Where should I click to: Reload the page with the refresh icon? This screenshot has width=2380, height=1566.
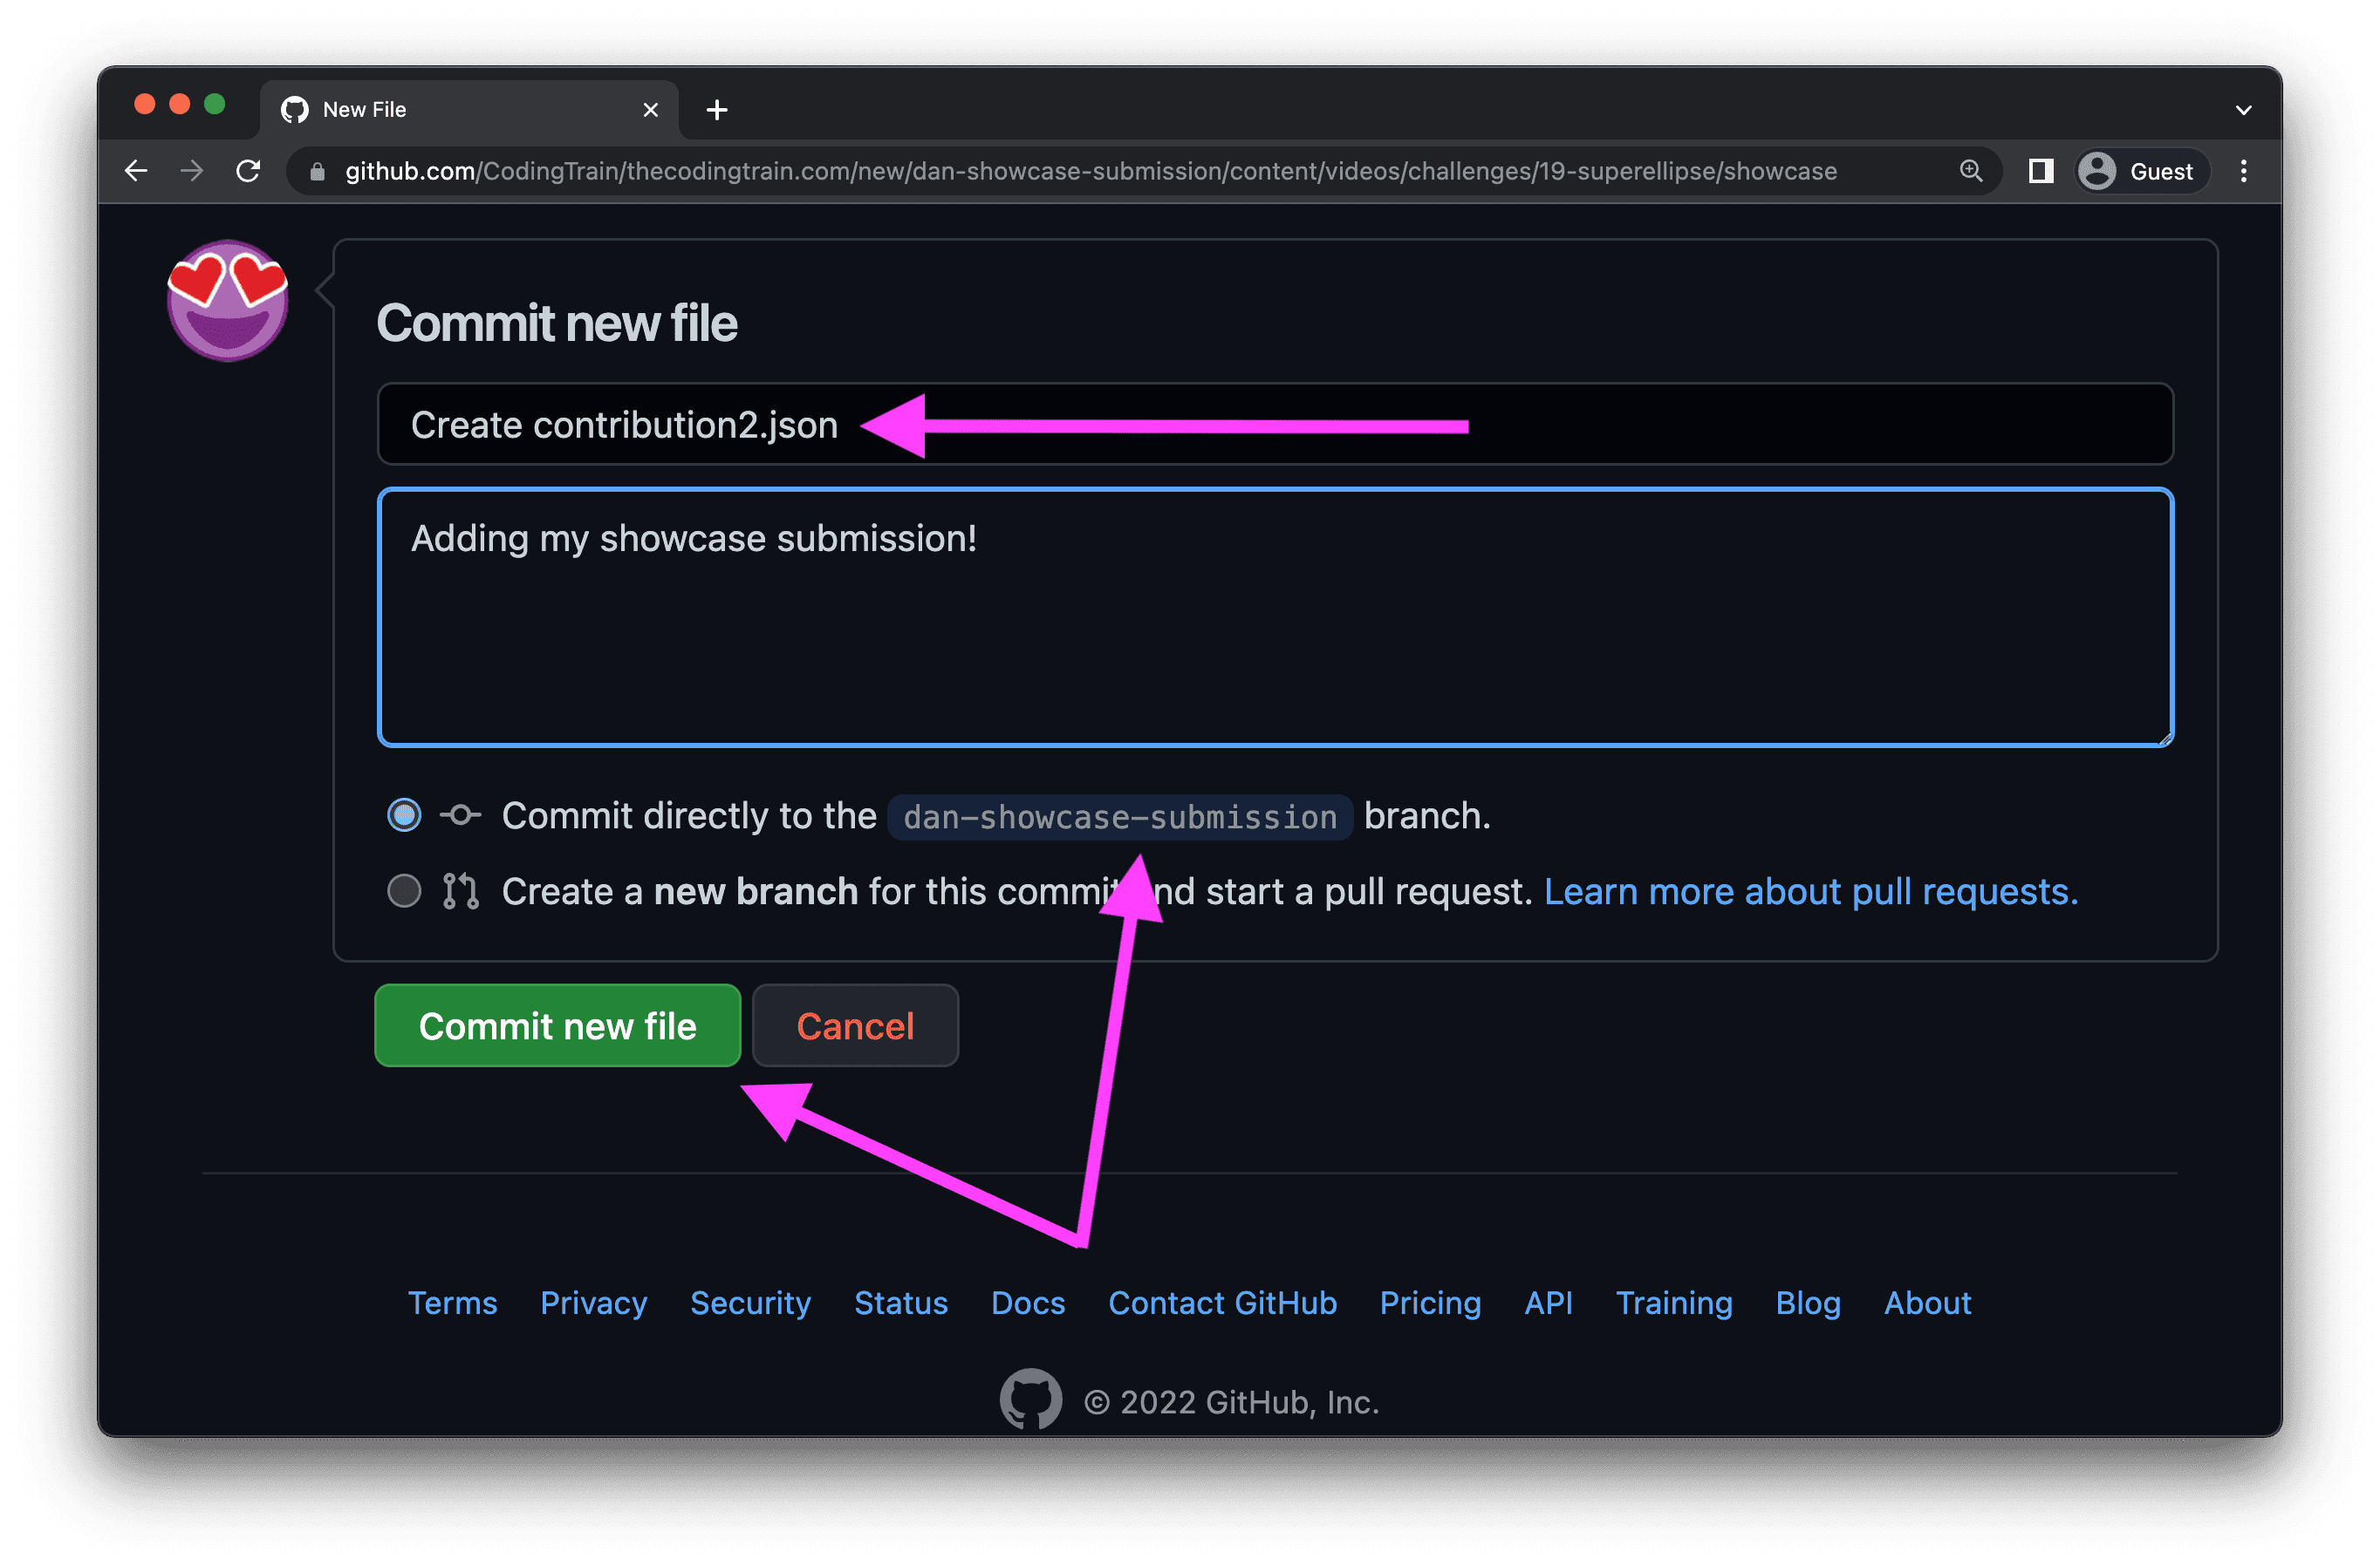(248, 171)
